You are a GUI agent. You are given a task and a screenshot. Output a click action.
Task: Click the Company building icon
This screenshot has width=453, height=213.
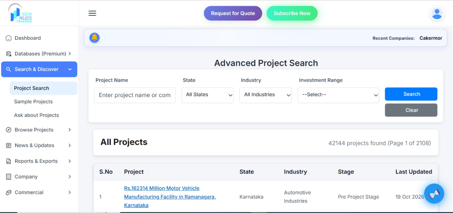click(x=9, y=177)
